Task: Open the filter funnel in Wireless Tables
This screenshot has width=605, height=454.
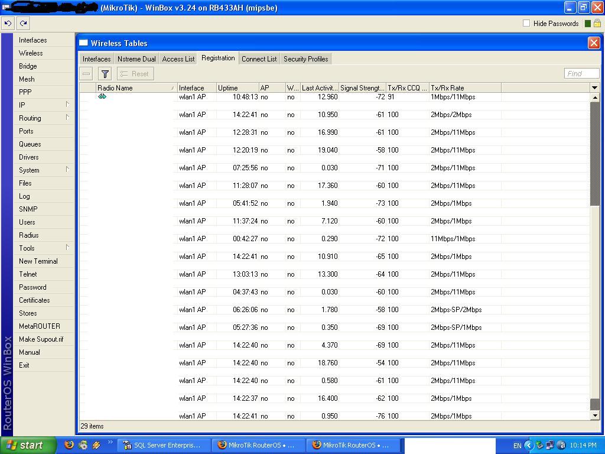Action: 105,74
